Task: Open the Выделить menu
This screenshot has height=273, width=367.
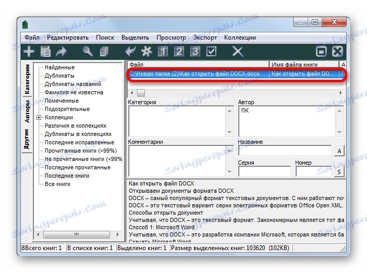Action: click(135, 38)
